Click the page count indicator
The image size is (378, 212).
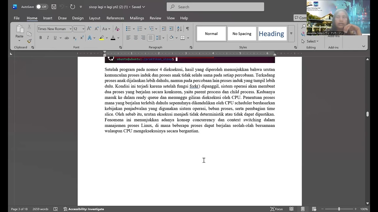pyautogui.click(x=19, y=209)
